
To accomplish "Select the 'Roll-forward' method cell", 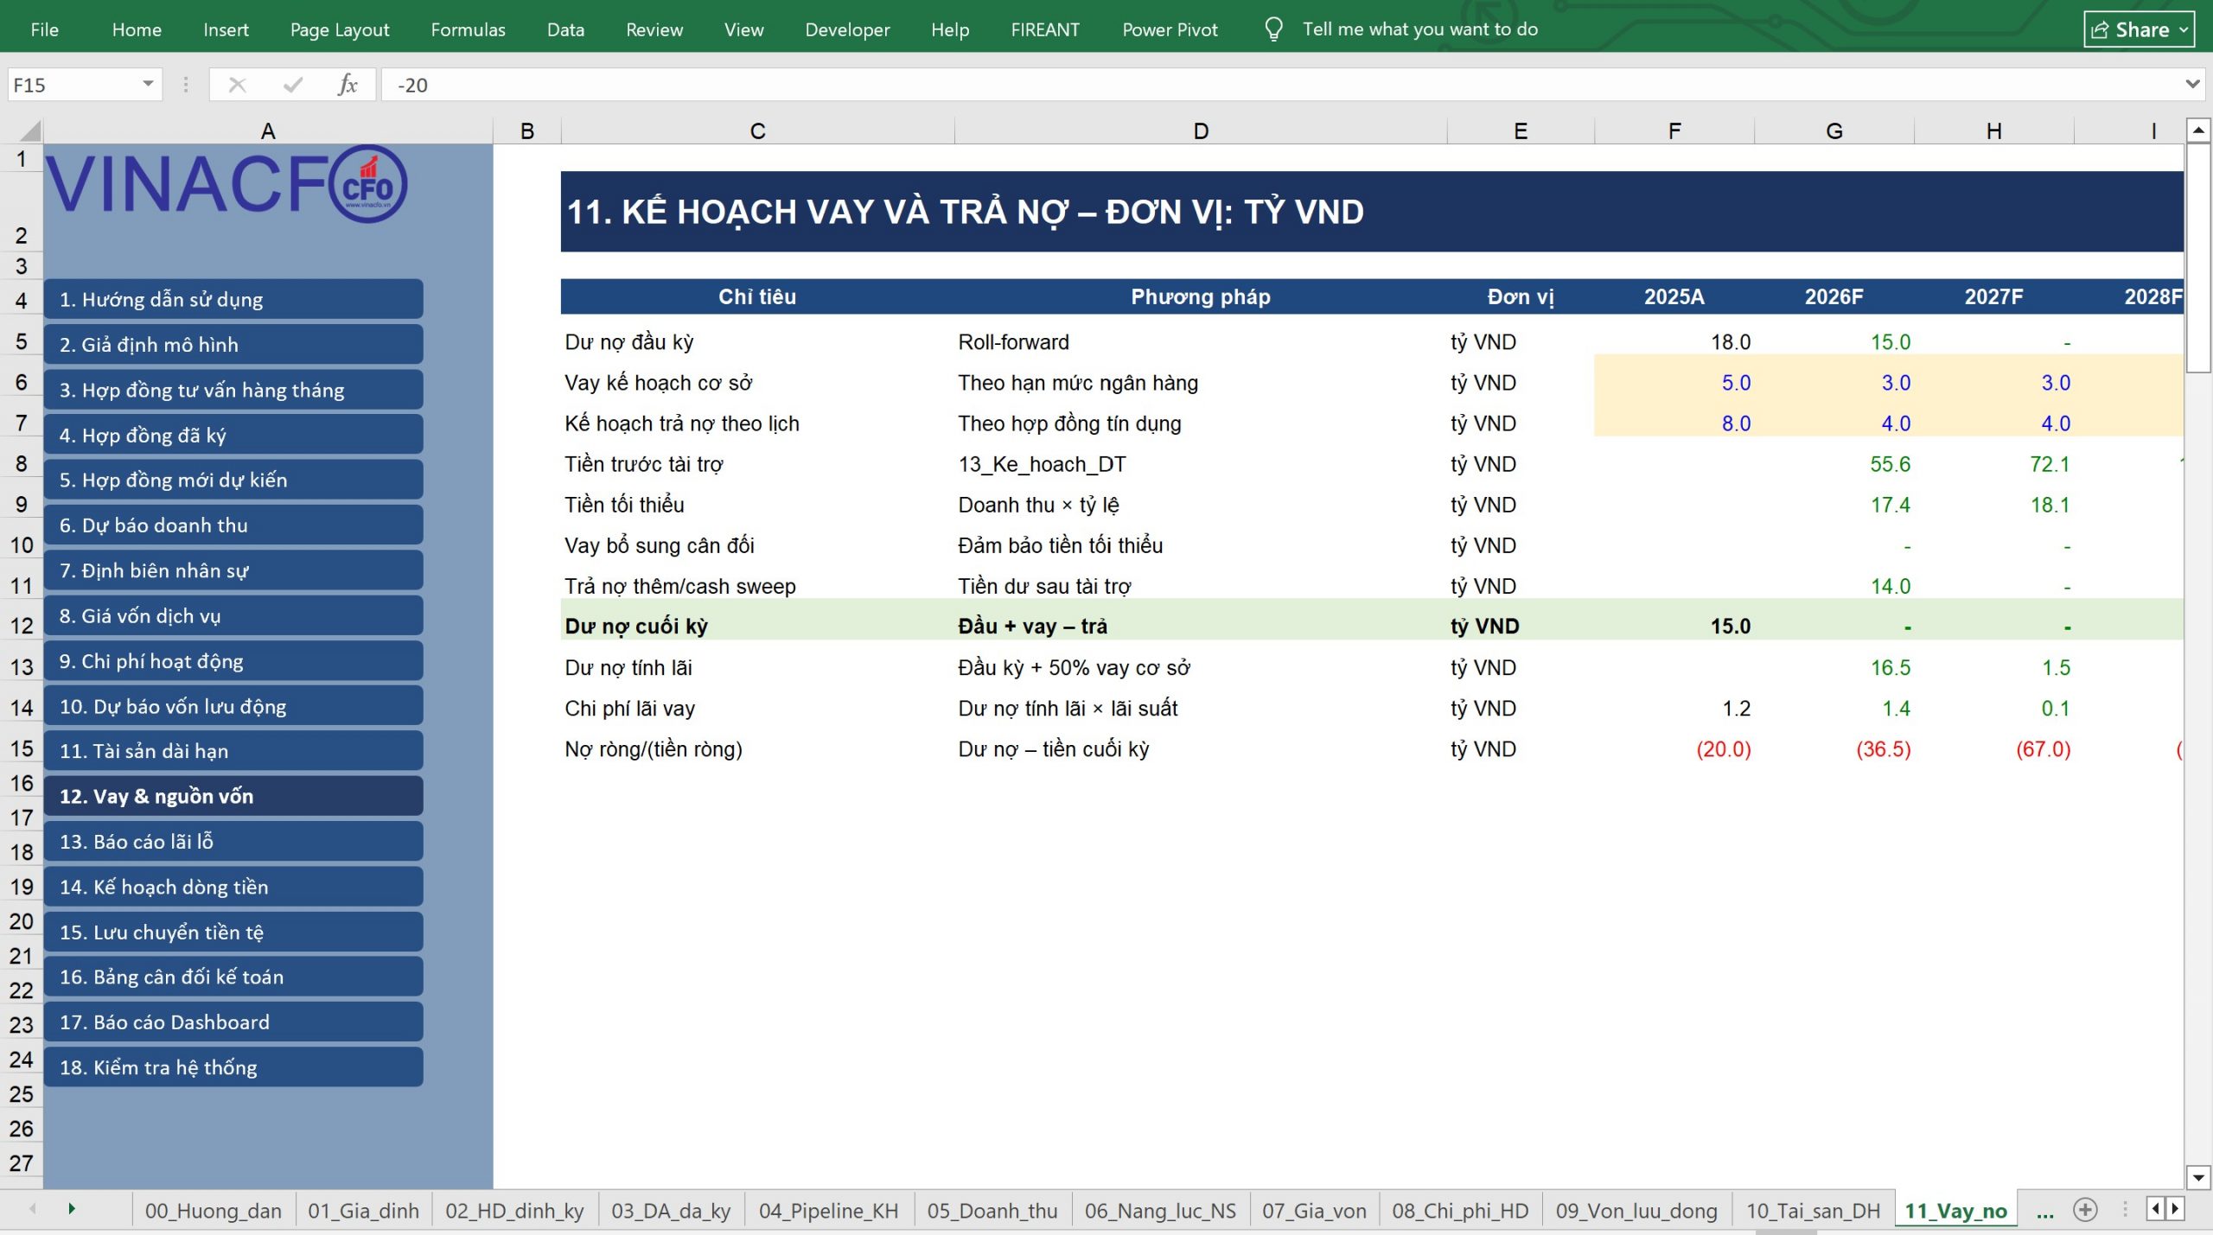I will click(x=1201, y=342).
